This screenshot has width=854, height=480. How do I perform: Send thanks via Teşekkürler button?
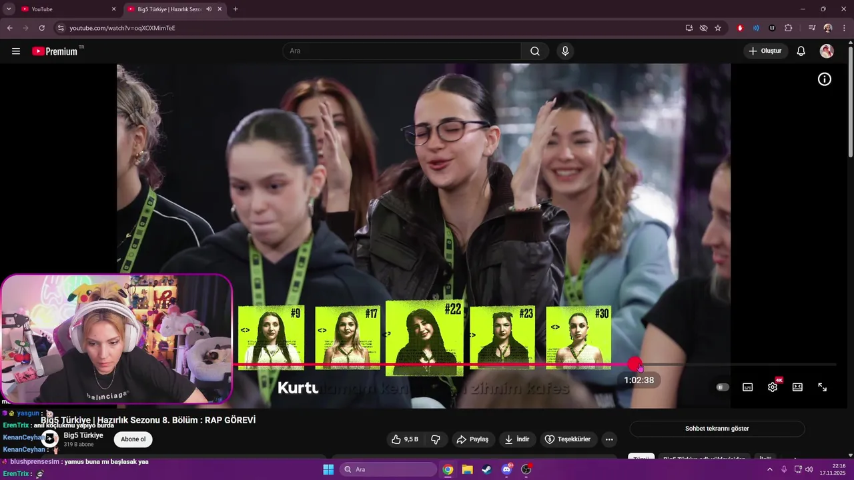point(567,439)
